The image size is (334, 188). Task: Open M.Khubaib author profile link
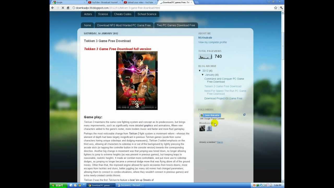[x=205, y=38]
